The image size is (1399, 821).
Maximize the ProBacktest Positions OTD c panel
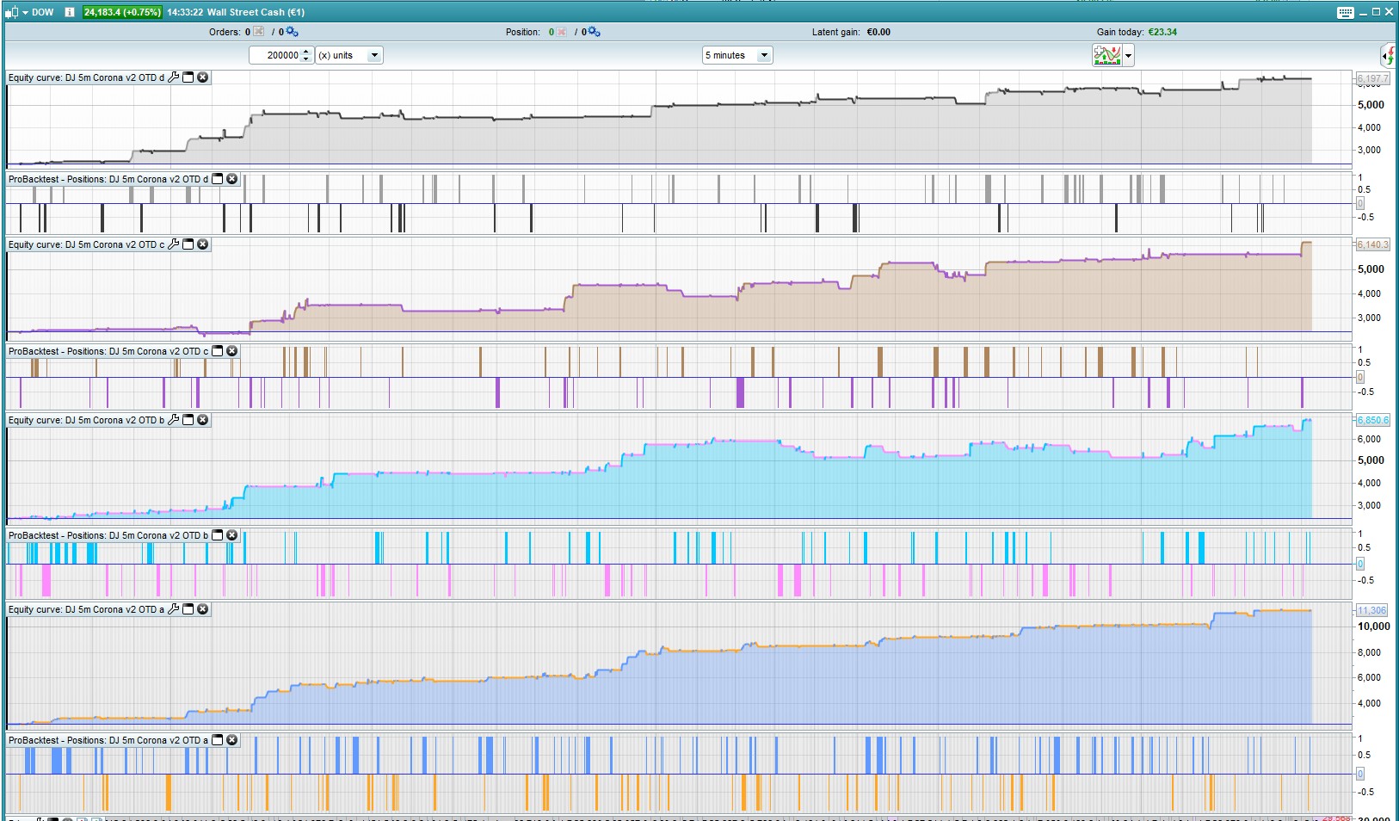[x=218, y=351]
